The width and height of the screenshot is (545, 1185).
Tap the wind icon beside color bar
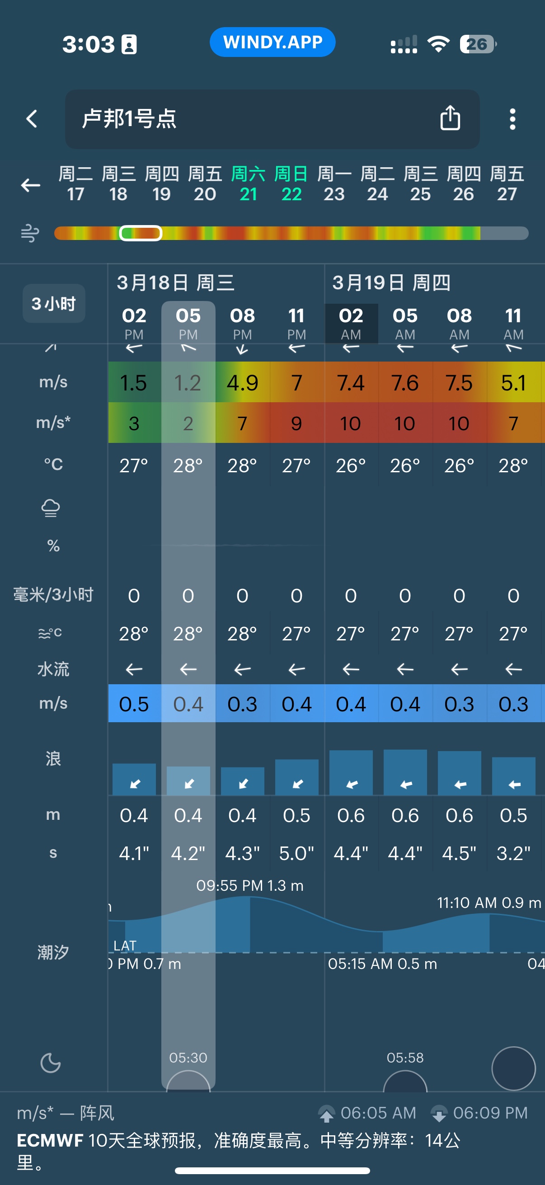click(x=30, y=233)
